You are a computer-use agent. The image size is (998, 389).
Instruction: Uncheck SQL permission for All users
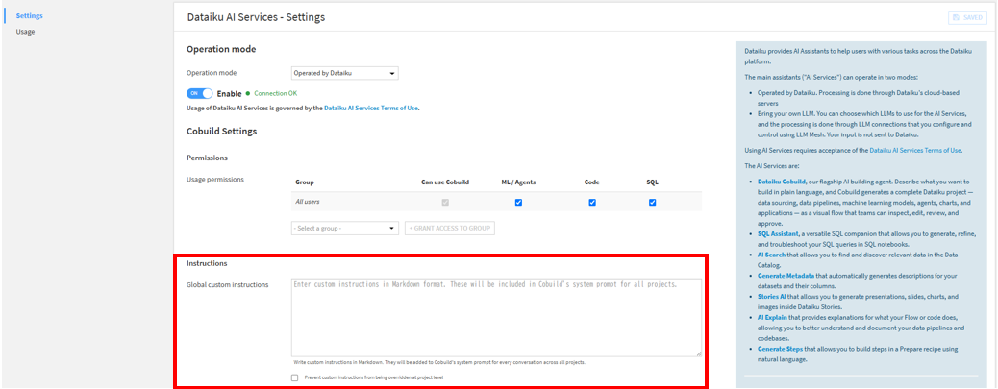click(x=653, y=202)
